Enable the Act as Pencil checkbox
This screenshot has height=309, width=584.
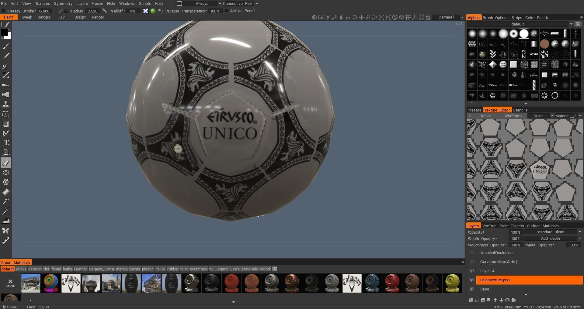[226, 11]
